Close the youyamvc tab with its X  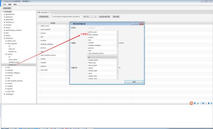point(49,12)
